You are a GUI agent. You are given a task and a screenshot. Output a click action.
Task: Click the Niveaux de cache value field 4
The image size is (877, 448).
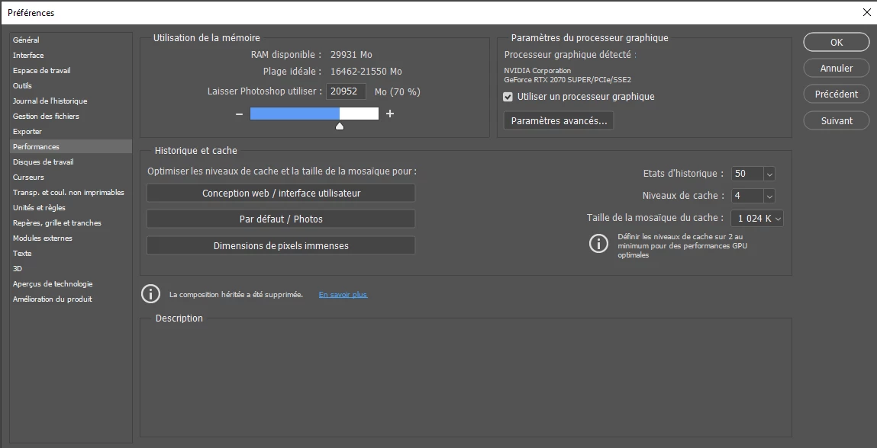click(x=748, y=196)
